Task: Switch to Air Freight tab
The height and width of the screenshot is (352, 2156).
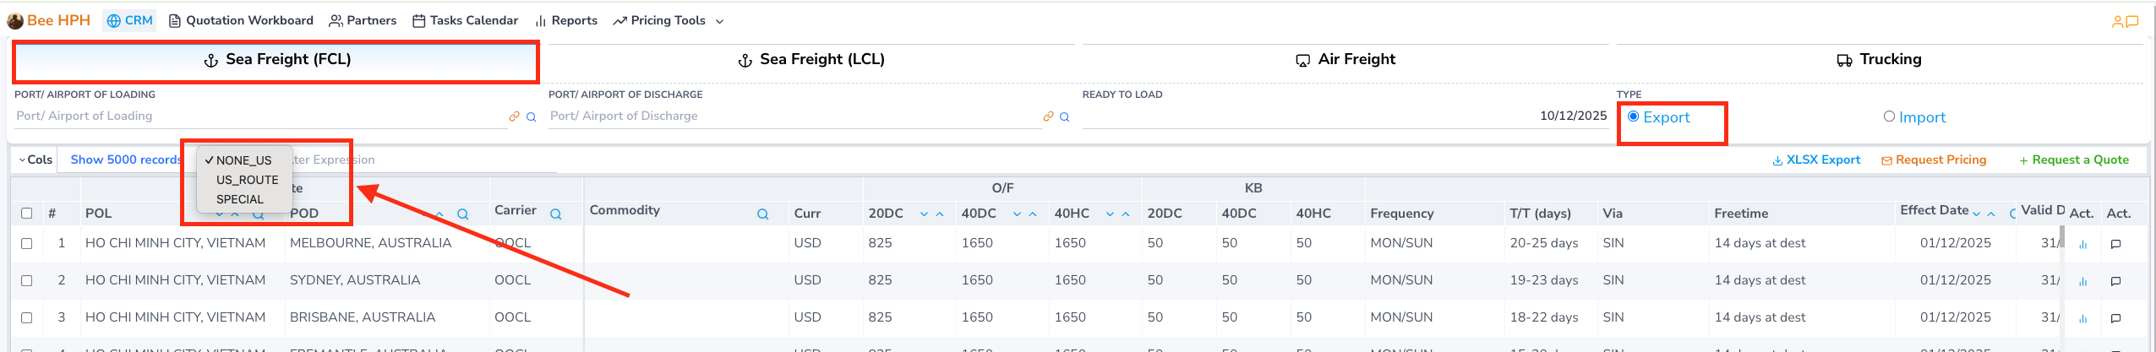Action: click(x=1345, y=59)
